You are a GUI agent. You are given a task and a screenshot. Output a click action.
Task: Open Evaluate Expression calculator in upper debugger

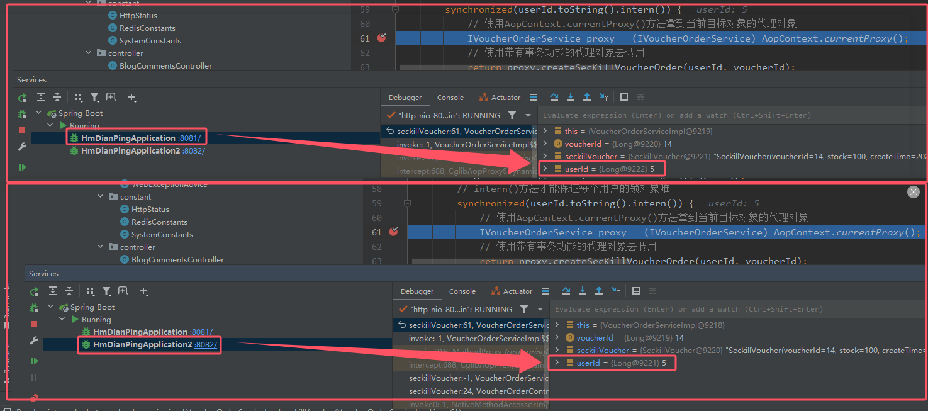(624, 97)
